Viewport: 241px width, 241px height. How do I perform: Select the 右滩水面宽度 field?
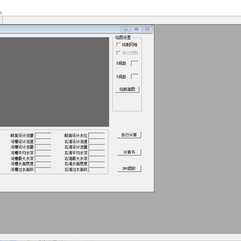tap(96, 164)
